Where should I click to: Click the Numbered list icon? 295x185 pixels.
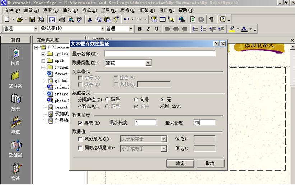pyautogui.click(x=195, y=29)
